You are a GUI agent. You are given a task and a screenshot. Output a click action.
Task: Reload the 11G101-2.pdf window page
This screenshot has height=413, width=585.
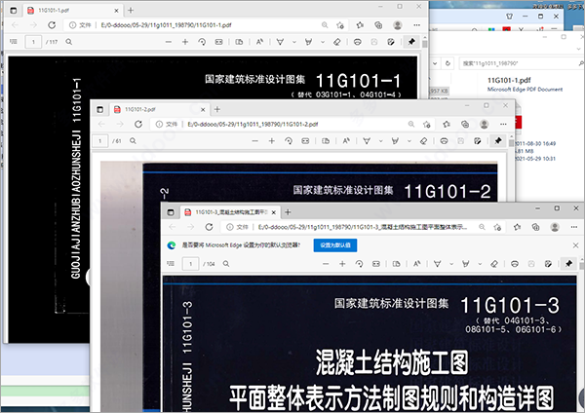(x=138, y=124)
